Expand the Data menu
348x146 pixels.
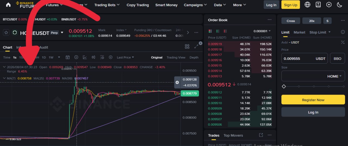coord(220,5)
